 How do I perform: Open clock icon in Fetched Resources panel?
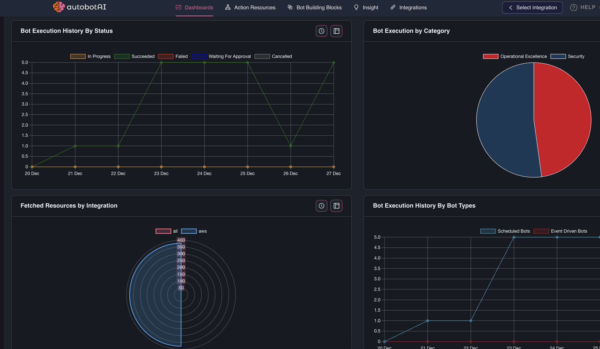click(321, 206)
